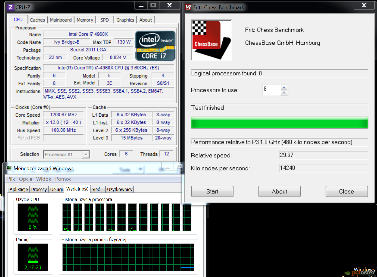Increase processors to use with up arrow
The height and width of the screenshot is (277, 377).
284,87
